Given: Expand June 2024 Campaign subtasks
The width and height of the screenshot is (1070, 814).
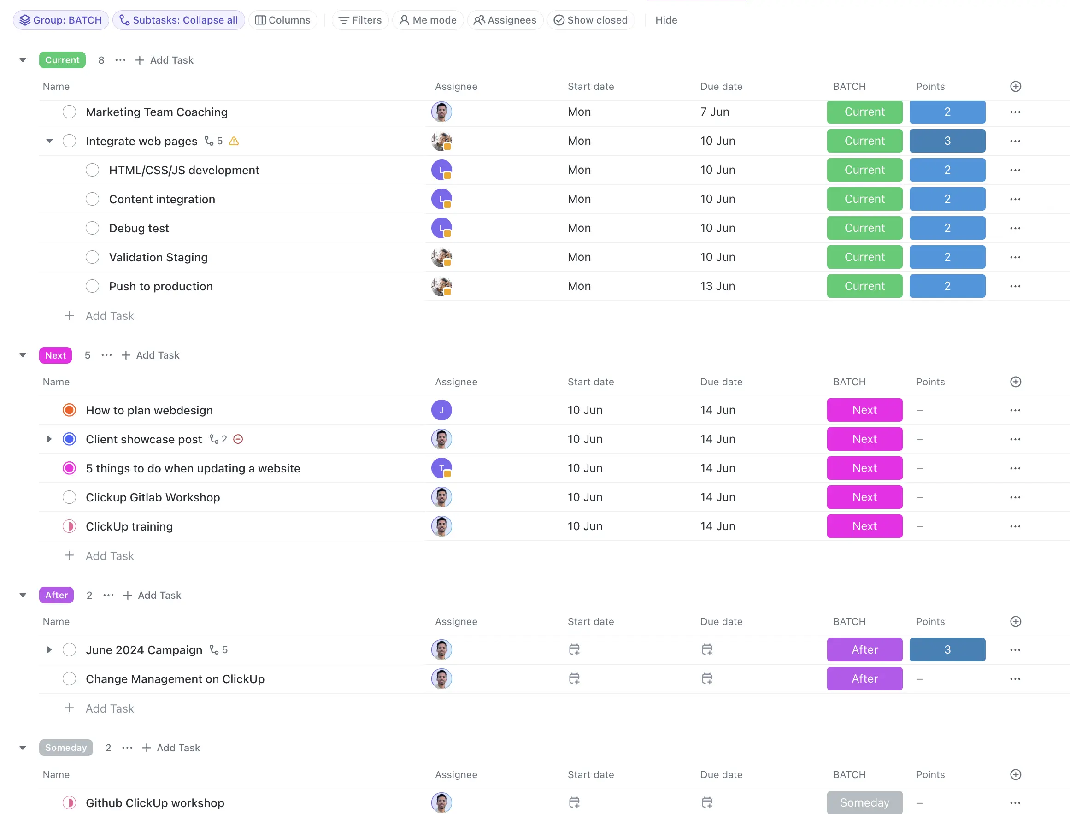Looking at the screenshot, I should tap(49, 650).
